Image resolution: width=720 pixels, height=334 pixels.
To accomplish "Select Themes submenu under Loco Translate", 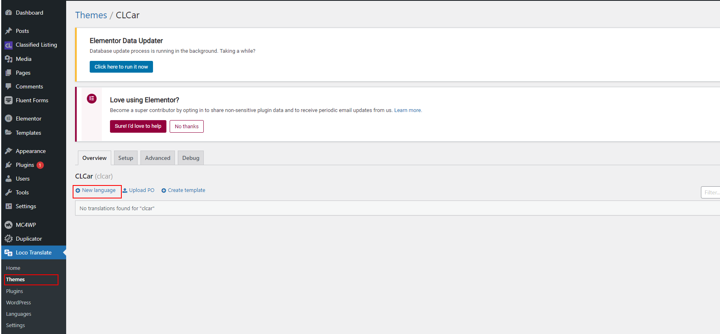I will pyautogui.click(x=15, y=280).
